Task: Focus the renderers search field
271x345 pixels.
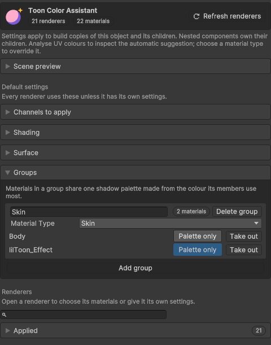Action: [x=84, y=315]
